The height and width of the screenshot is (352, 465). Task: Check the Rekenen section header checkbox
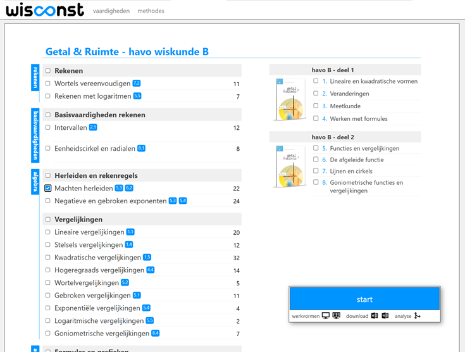pyautogui.click(x=48, y=71)
